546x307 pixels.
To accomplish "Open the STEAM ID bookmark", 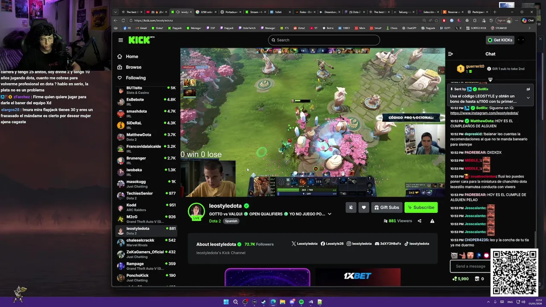I will (499, 28).
